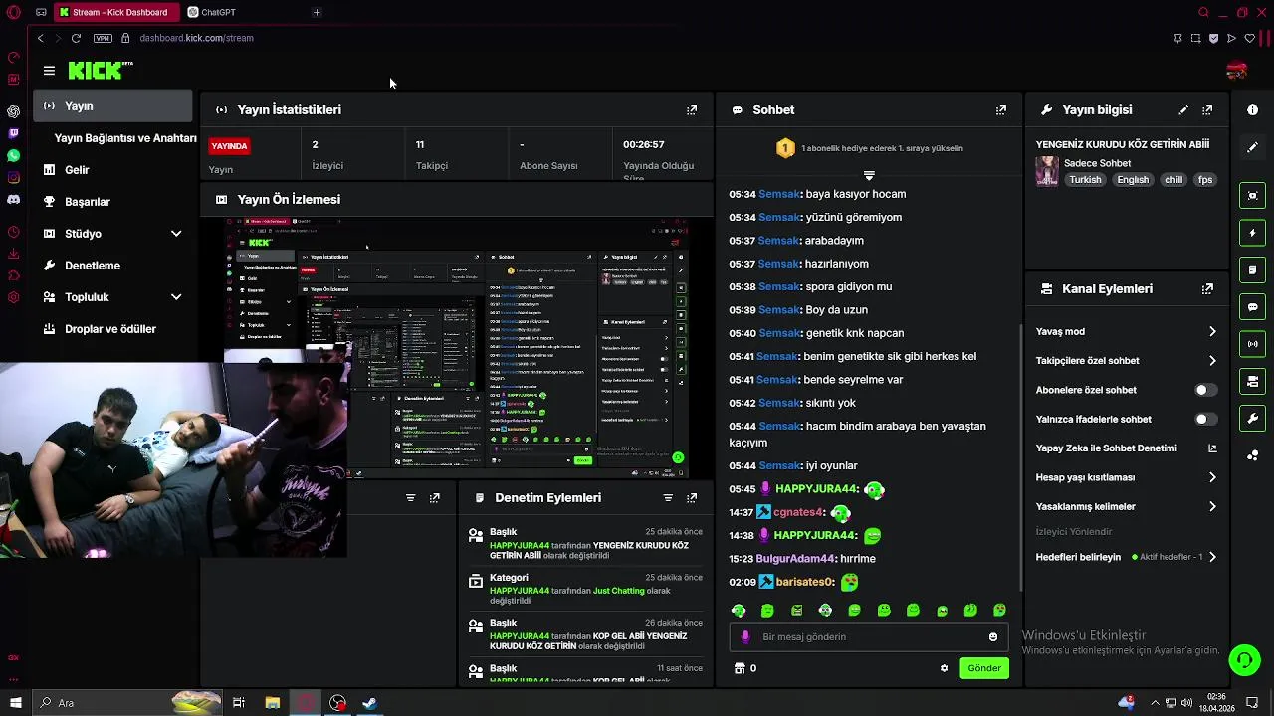Viewport: 1274px width, 716px height.
Task: Collapse the pinned gift leaderboard in chat
Action: click(x=869, y=175)
